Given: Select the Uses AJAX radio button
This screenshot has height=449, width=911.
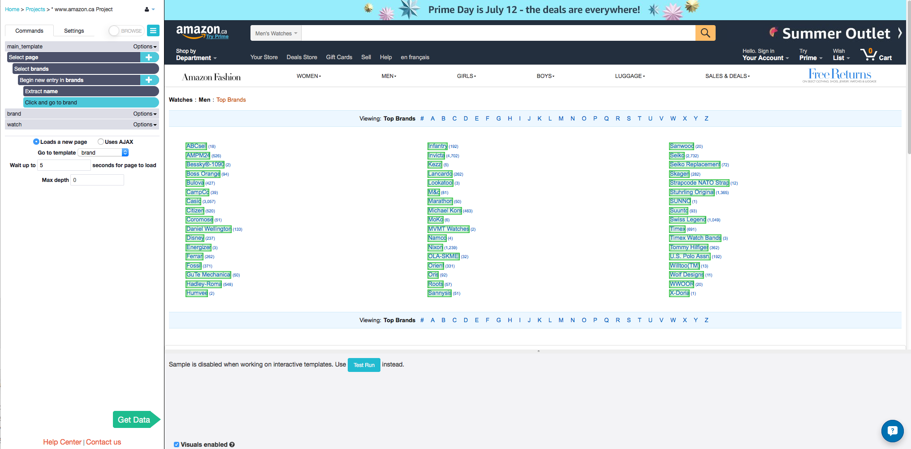Looking at the screenshot, I should click(101, 142).
